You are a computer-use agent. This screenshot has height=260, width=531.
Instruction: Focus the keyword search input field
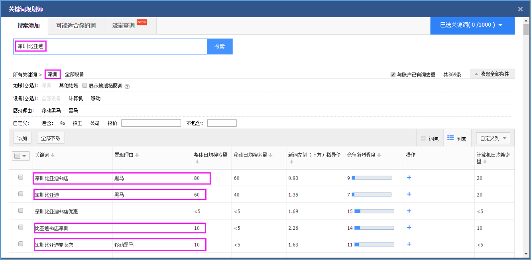[x=110, y=47]
